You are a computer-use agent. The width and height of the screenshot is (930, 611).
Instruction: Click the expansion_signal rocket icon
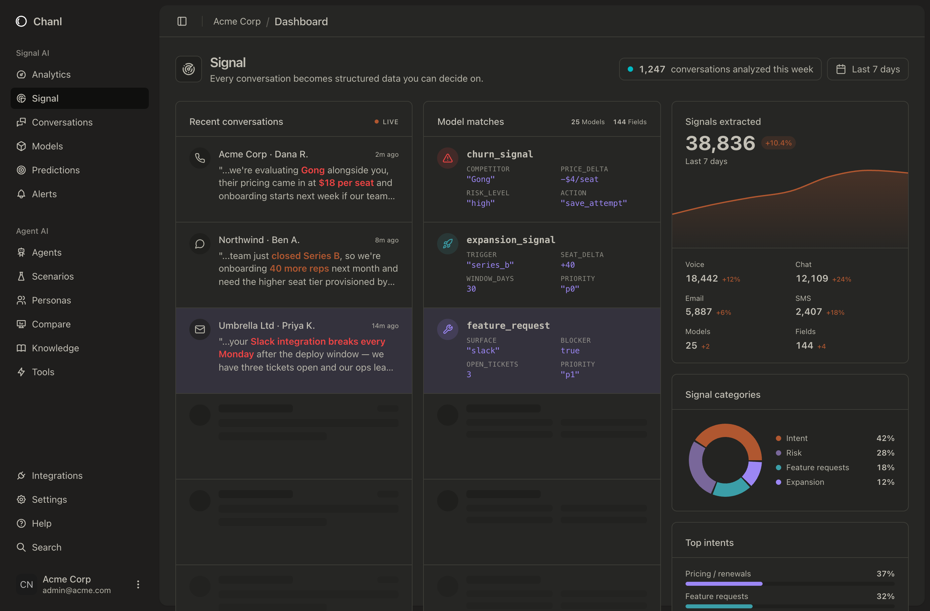tap(447, 243)
